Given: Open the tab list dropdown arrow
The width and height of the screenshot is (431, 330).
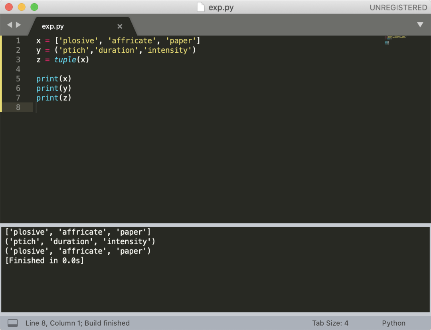Looking at the screenshot, I should [x=420, y=25].
